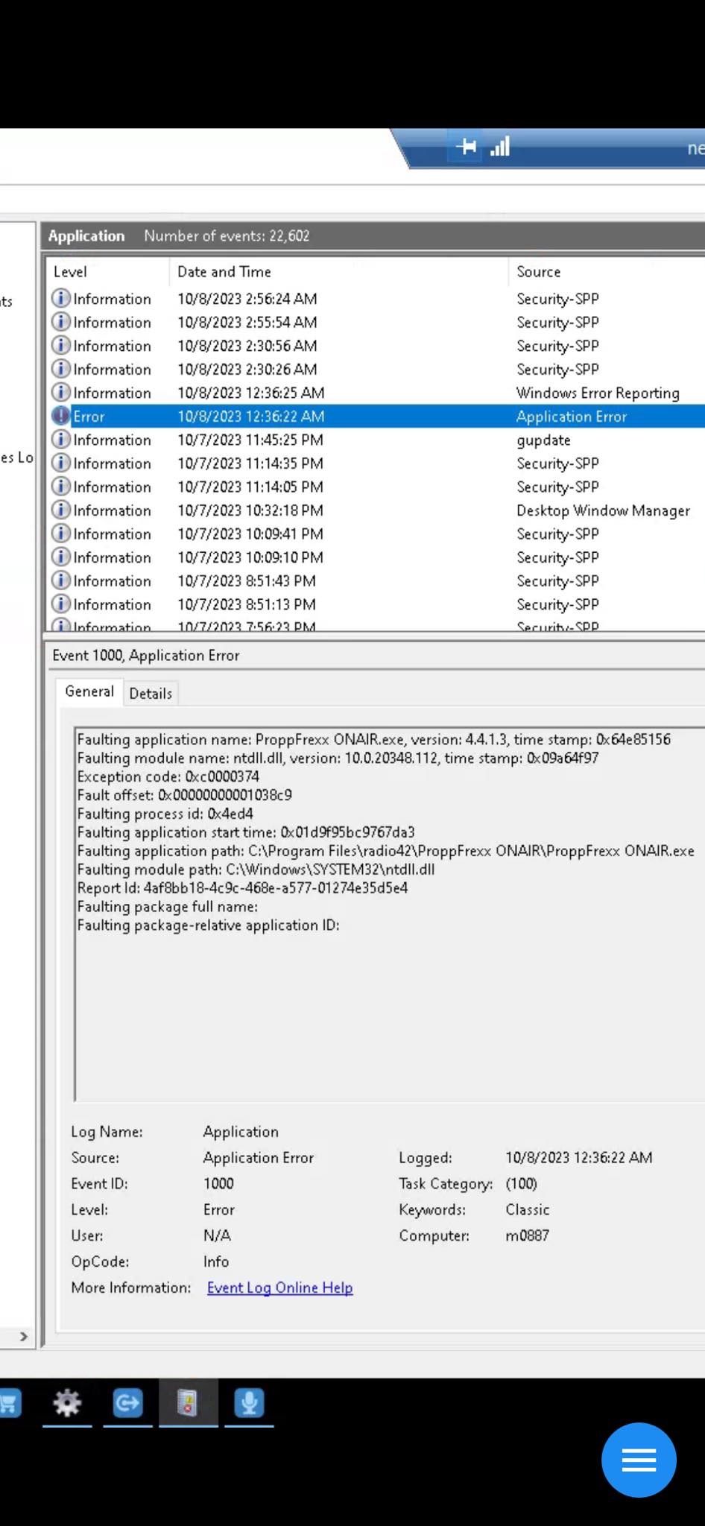Open the Event Viewer taskbar icon
This screenshot has width=705, height=1526.
pos(188,1403)
